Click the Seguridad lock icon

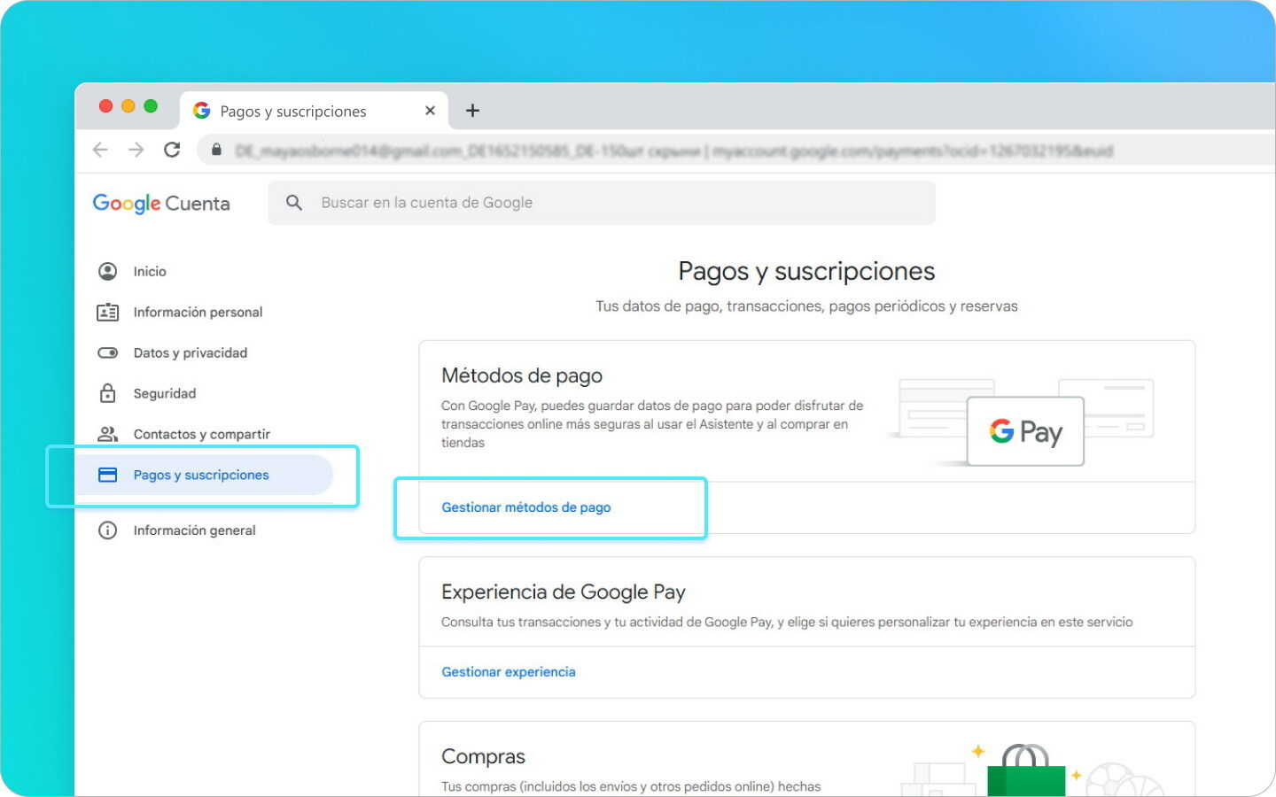pyautogui.click(x=107, y=393)
